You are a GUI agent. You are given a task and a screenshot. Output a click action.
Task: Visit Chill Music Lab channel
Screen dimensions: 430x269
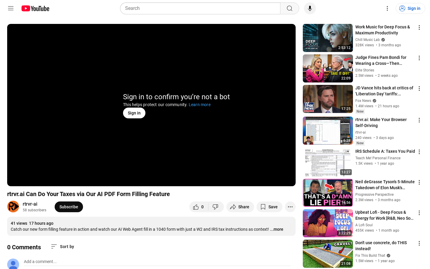[368, 40]
